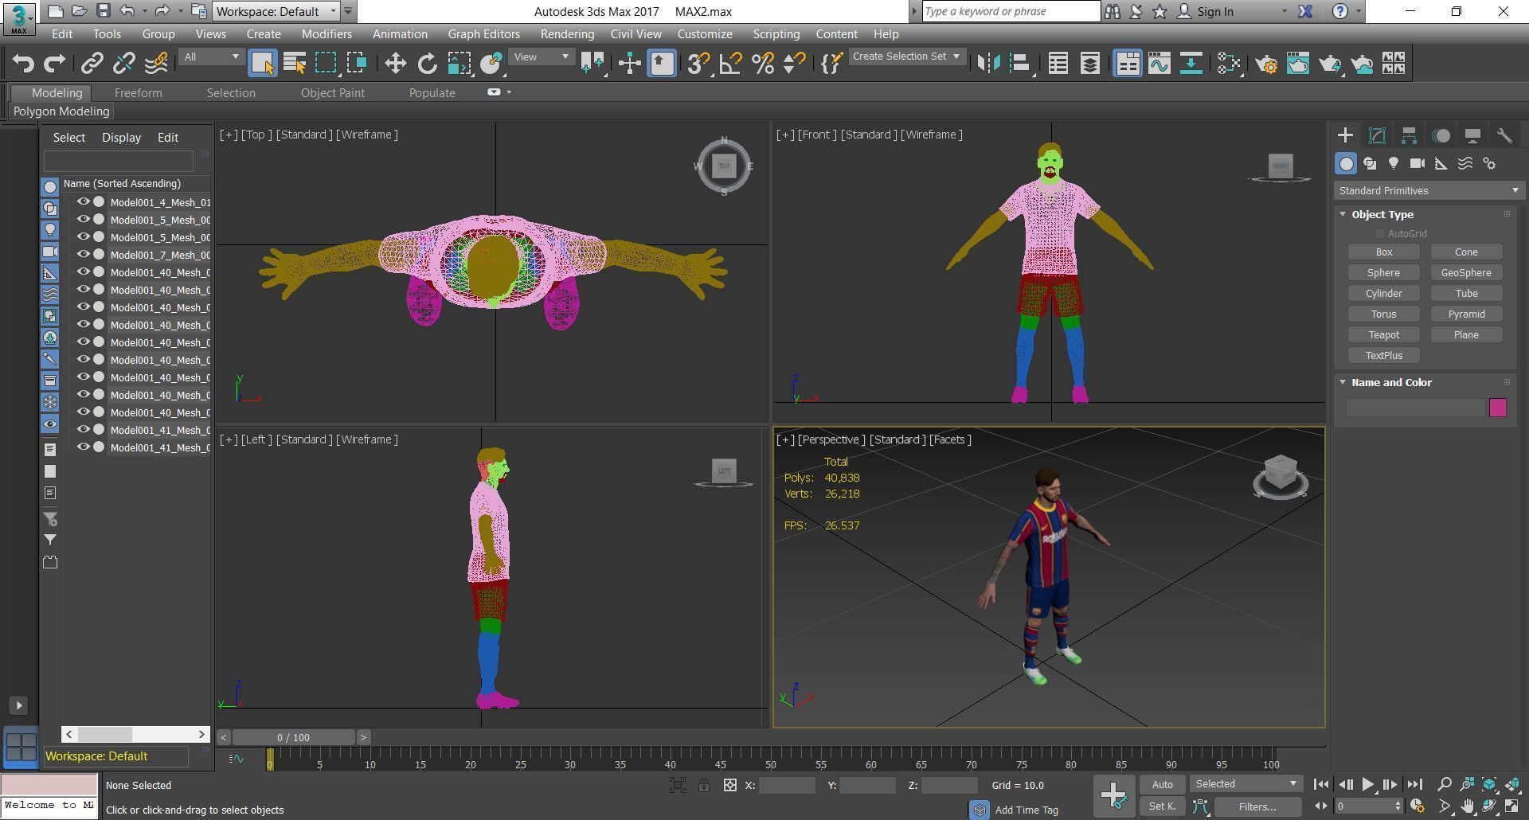Click the Teapot button
Image resolution: width=1529 pixels, height=820 pixels.
(x=1384, y=334)
